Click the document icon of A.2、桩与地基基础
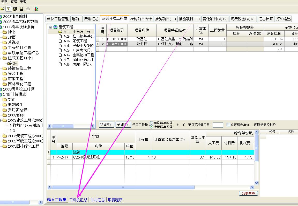Viewport: 298px width, 206px height. pos(60,36)
